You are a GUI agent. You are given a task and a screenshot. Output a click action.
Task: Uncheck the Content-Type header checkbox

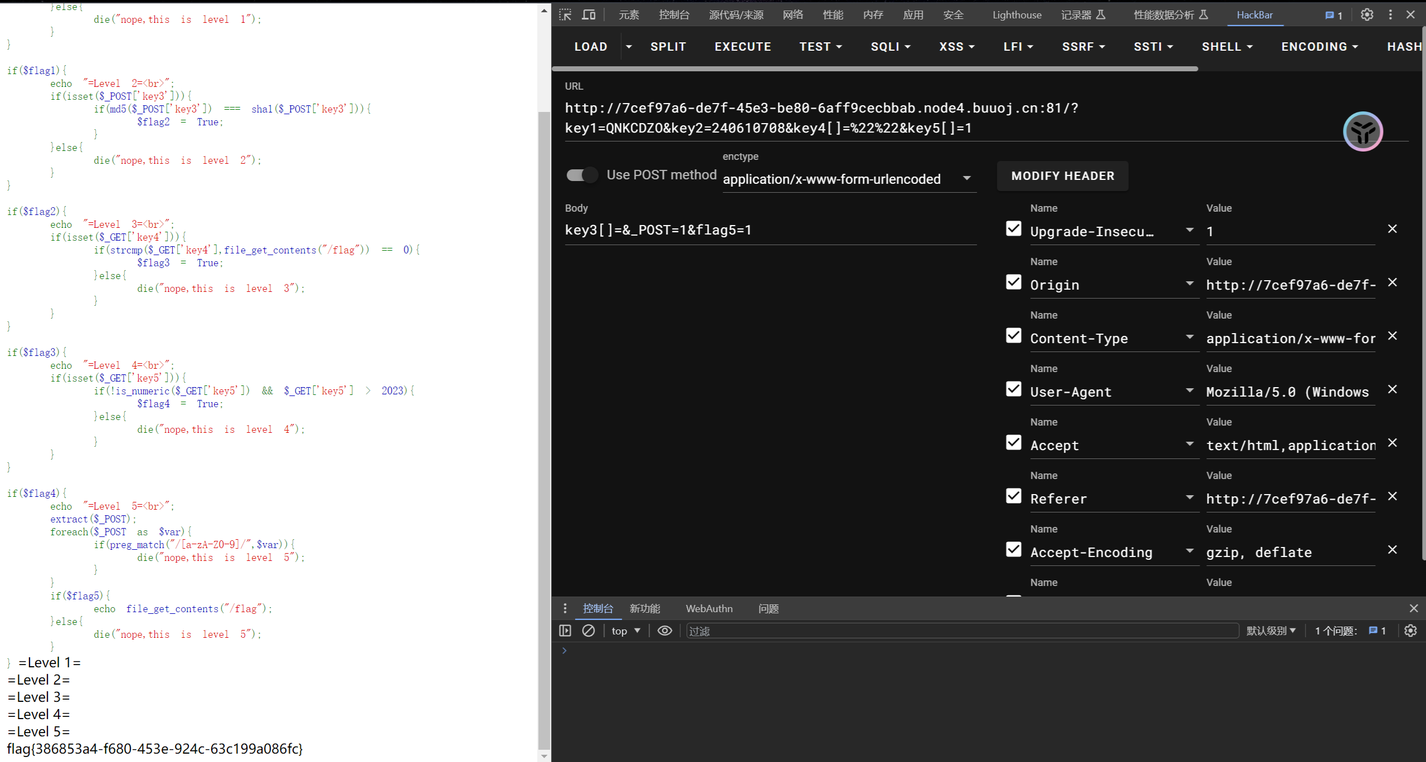tap(1014, 335)
